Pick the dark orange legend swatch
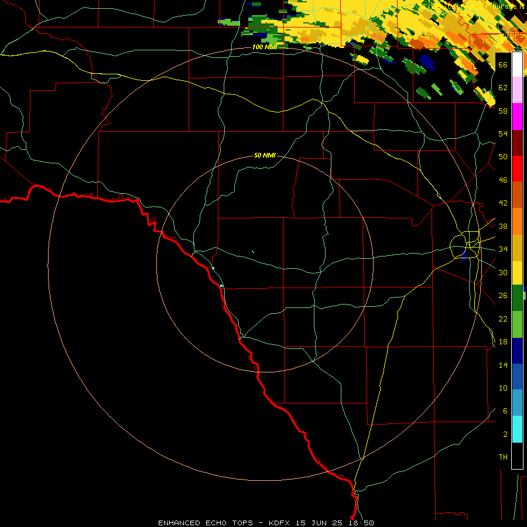Viewport: 527px width, 527px height. pos(517,194)
